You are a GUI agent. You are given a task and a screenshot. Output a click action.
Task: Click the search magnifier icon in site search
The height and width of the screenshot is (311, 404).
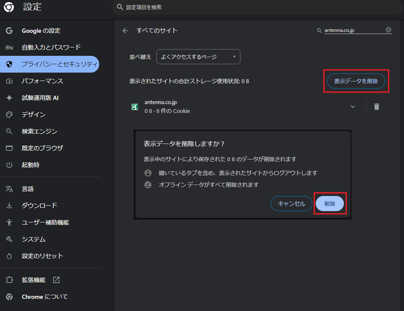coord(320,31)
